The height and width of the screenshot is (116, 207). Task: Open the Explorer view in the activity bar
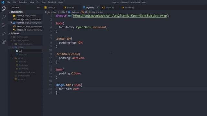pos(4,8)
